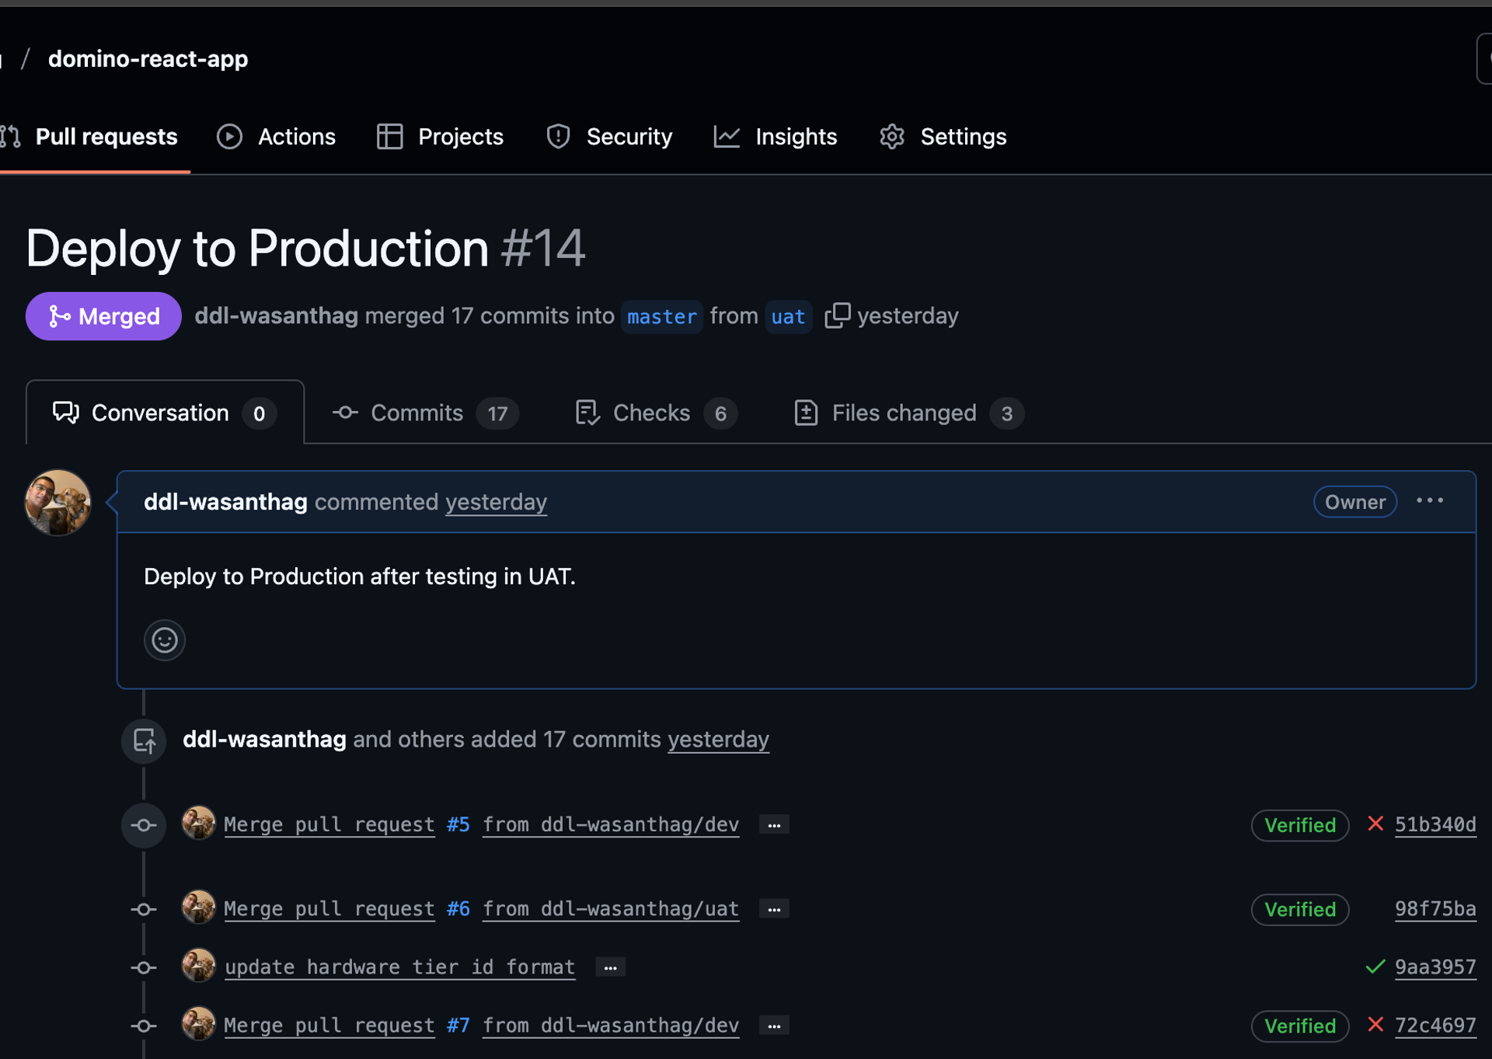The height and width of the screenshot is (1059, 1492).
Task: Click the purple Merged status badge
Action: pyautogui.click(x=103, y=316)
